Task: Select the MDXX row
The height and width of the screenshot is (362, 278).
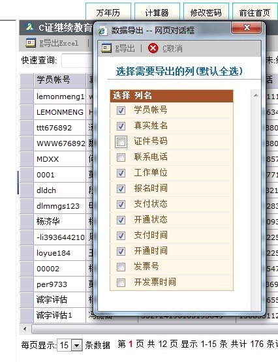Action: click(59, 159)
